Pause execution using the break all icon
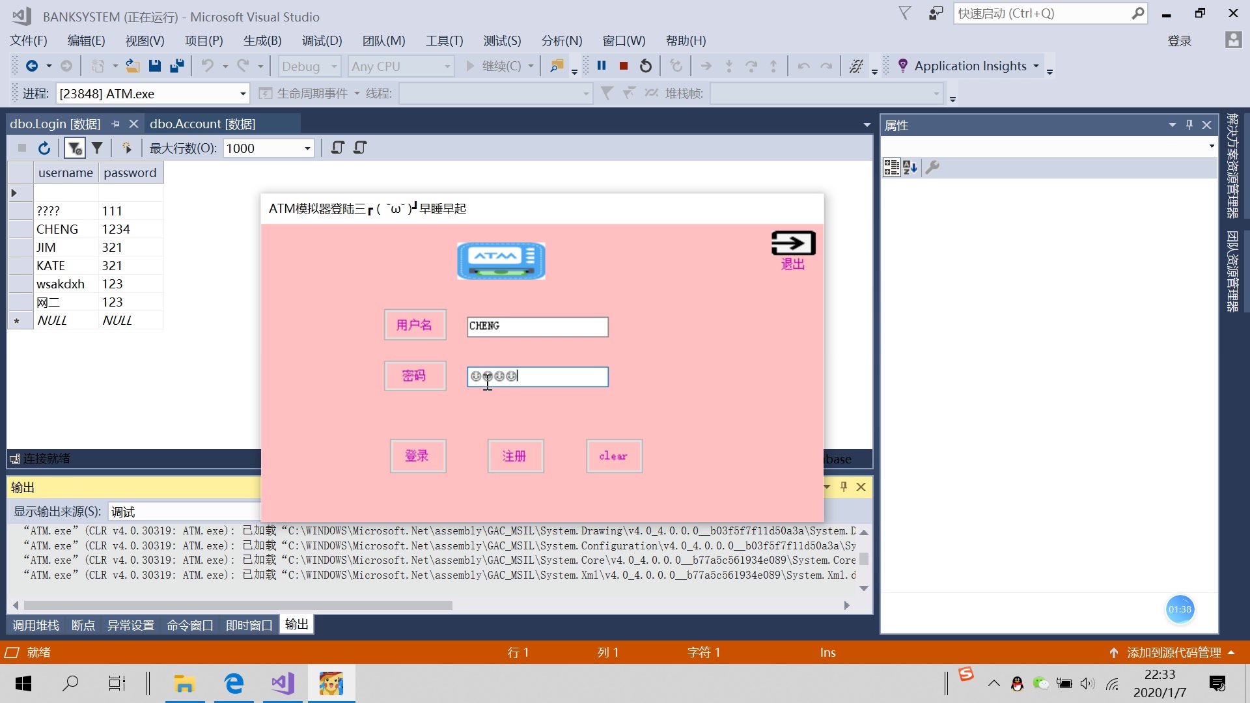The width and height of the screenshot is (1250, 703). [602, 66]
